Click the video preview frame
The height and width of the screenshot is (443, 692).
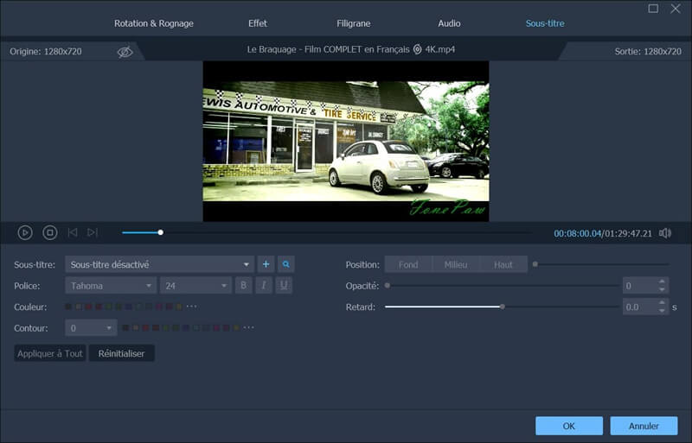point(346,141)
